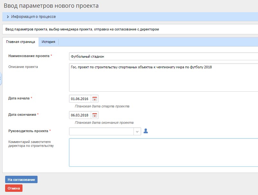Toggle the left side panel handle
The image size is (258, 195).
pyautogui.click(x=1, y=78)
